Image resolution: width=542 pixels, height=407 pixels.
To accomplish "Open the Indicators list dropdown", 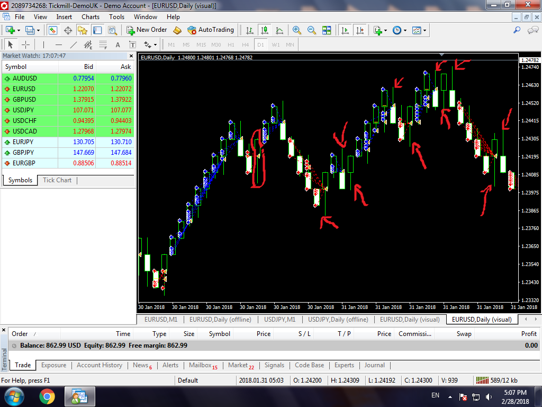I will pos(386,30).
